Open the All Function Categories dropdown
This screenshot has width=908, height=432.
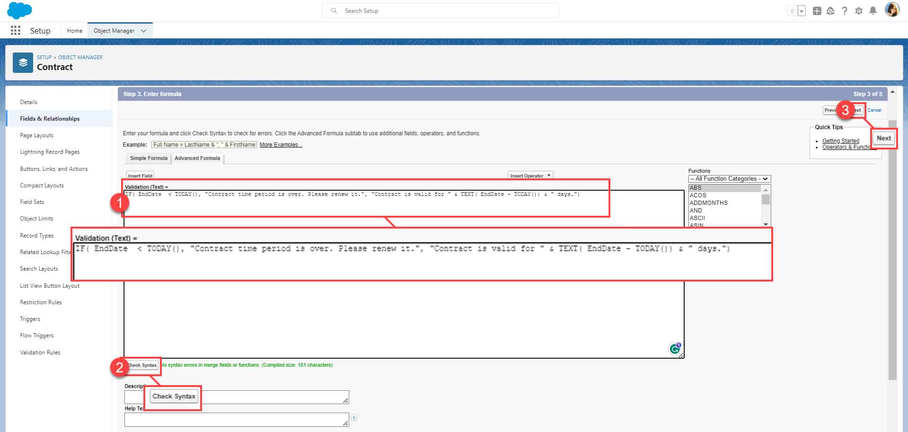click(728, 178)
